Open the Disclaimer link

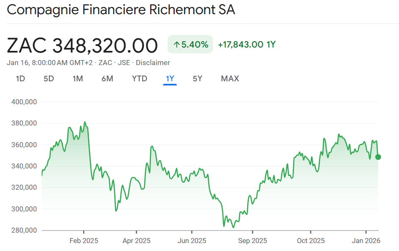tap(153, 63)
